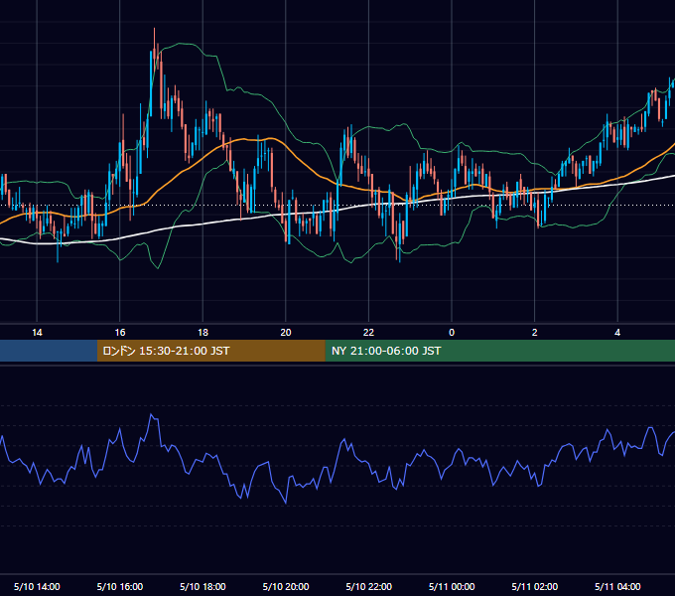Click the 5/10 20:00 date label
This screenshot has height=596, width=675.
coord(286,586)
